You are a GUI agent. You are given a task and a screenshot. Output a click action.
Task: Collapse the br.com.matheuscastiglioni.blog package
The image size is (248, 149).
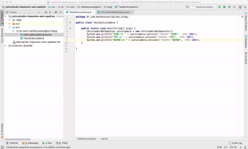[13, 31]
